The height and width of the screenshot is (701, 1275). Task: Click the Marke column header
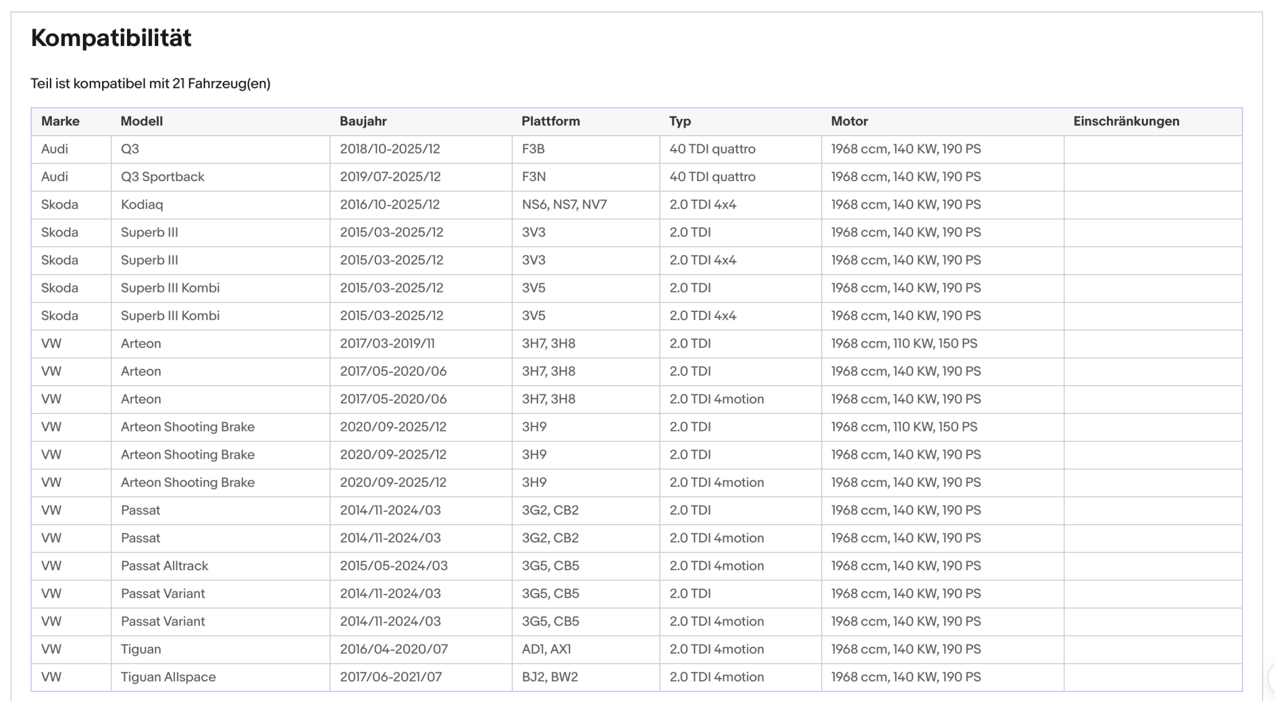[60, 121]
